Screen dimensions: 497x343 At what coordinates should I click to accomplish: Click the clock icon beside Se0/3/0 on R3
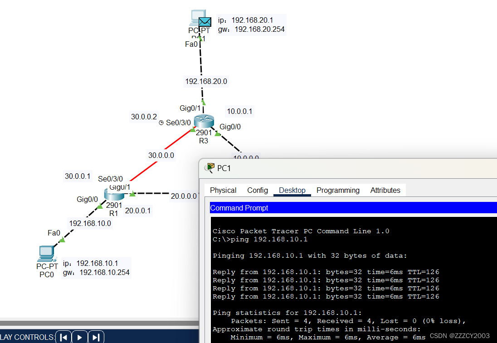161,122
